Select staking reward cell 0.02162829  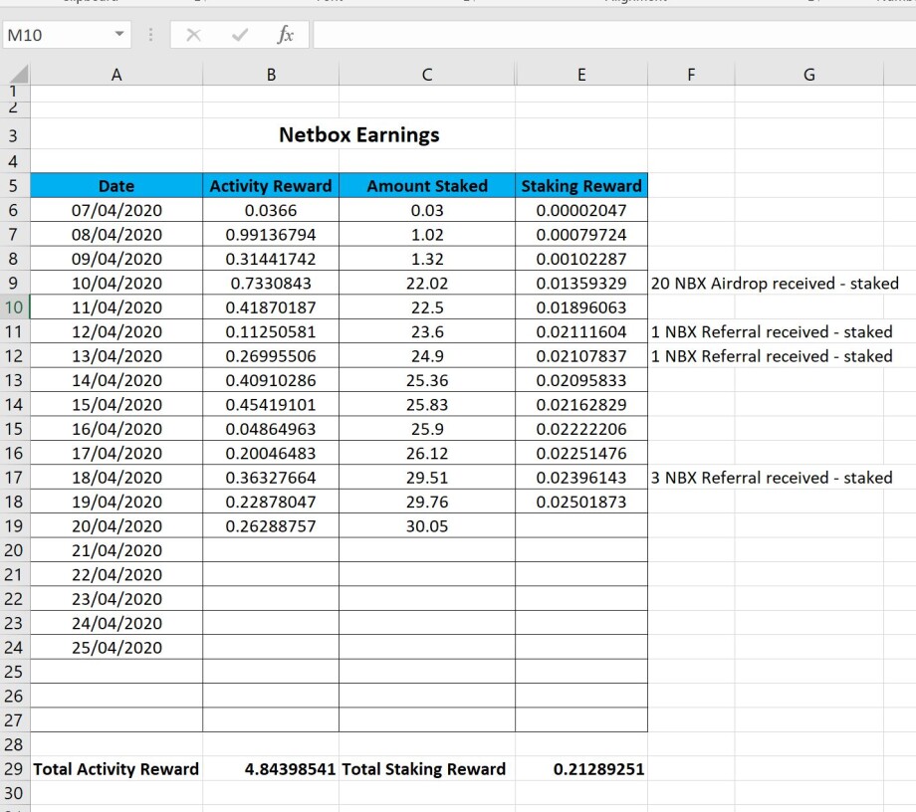581,405
